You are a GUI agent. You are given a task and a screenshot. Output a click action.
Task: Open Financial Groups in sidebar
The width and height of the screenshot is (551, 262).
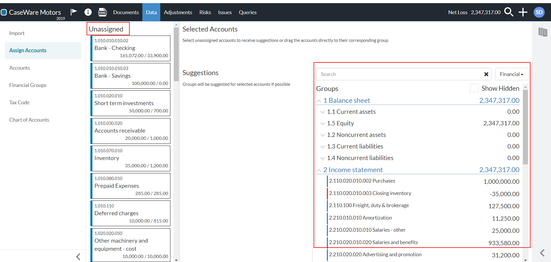click(x=28, y=85)
